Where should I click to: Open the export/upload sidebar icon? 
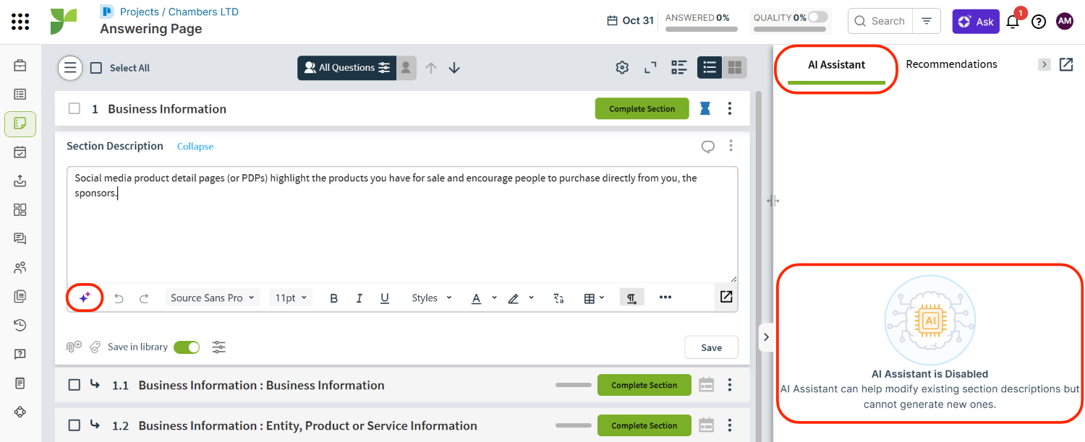[20, 181]
